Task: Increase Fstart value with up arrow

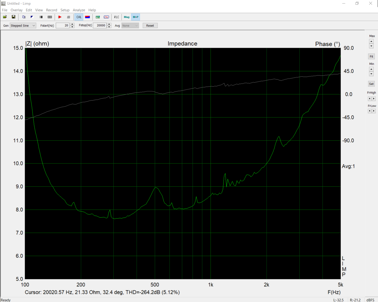Action: (x=72, y=24)
